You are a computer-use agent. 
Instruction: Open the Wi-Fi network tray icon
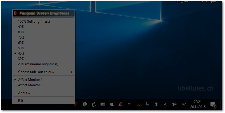(166, 105)
